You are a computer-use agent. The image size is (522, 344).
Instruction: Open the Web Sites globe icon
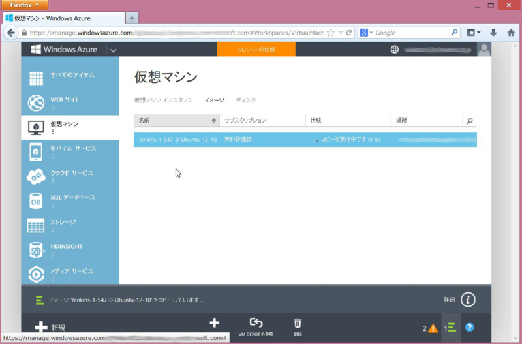coord(36,103)
